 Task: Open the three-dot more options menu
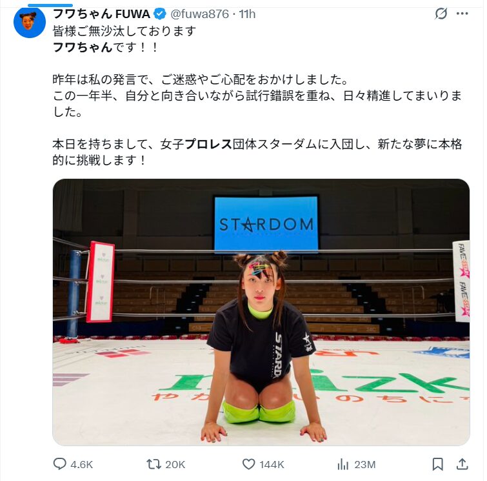(x=462, y=14)
